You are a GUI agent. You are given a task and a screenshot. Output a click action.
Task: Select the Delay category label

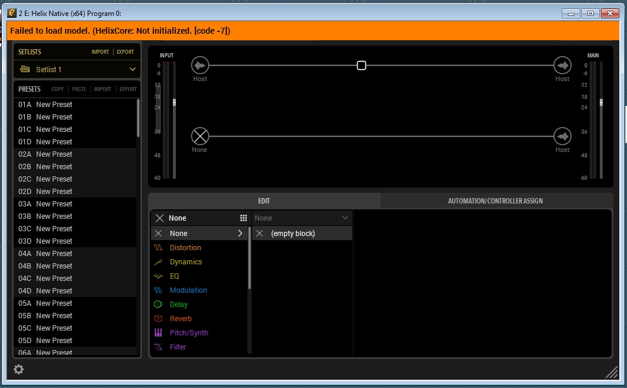coord(178,305)
